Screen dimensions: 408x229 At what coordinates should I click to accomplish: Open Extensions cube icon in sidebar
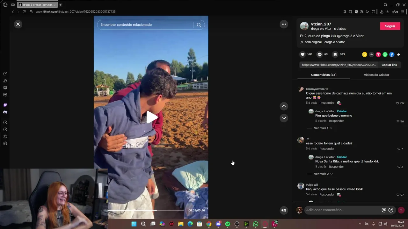5,136
